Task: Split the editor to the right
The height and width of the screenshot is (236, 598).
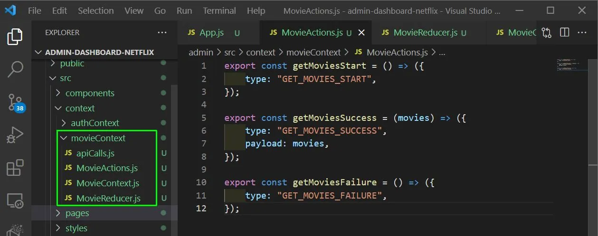Action: [x=564, y=33]
